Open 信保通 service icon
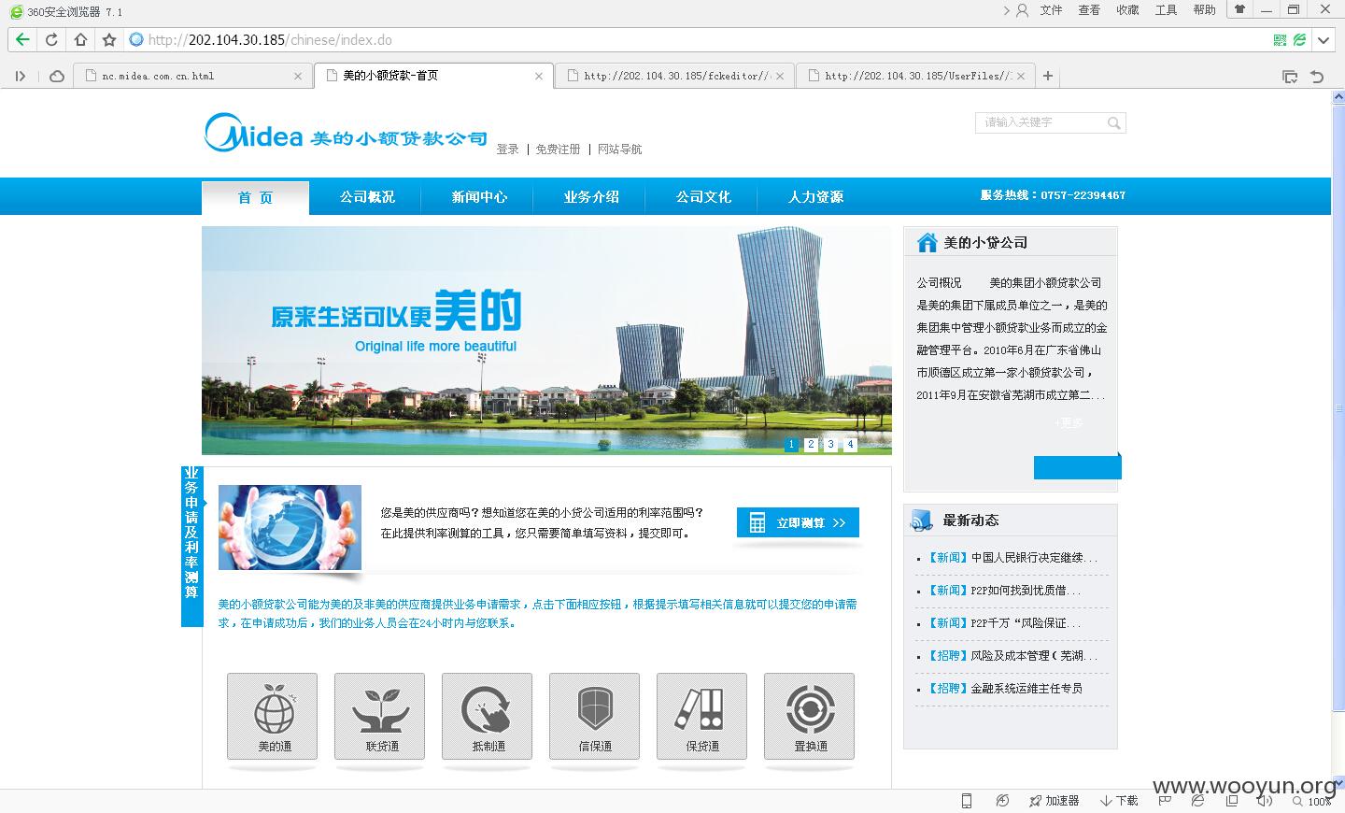1345x813 pixels. pyautogui.click(x=594, y=716)
